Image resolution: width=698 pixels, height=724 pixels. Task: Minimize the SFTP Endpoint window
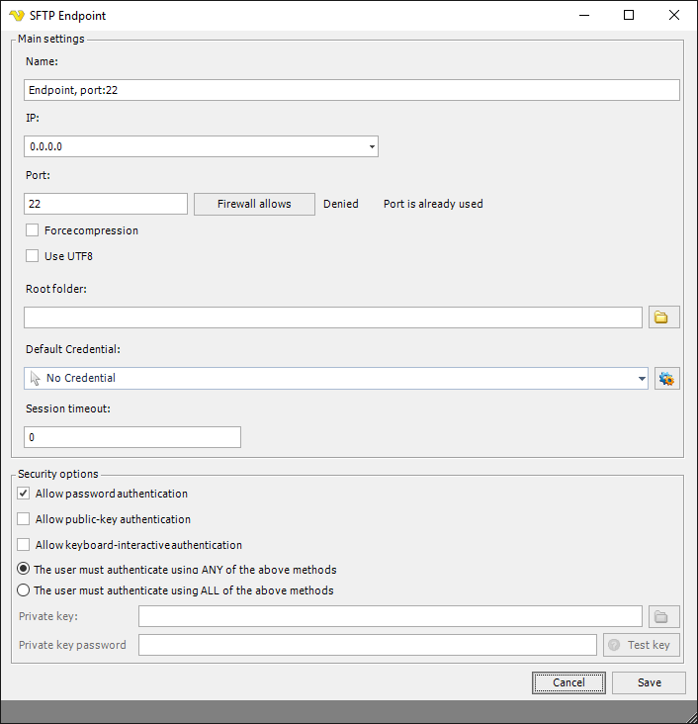pyautogui.click(x=583, y=15)
